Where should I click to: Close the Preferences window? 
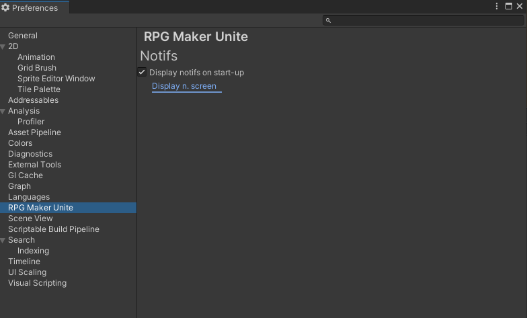pos(519,6)
